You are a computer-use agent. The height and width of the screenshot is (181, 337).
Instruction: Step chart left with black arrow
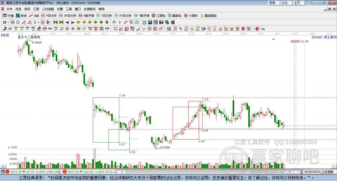point(67,22)
